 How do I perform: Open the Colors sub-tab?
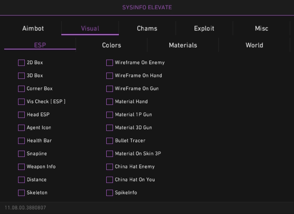(111, 45)
